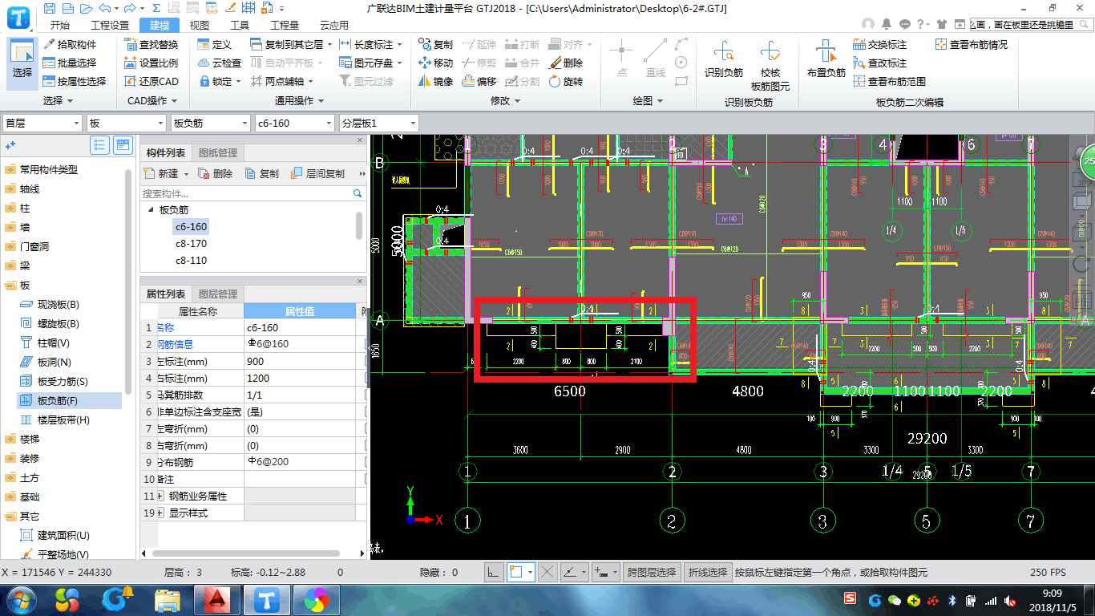Click the 识别负筋 recognize rebar tool

(724, 59)
